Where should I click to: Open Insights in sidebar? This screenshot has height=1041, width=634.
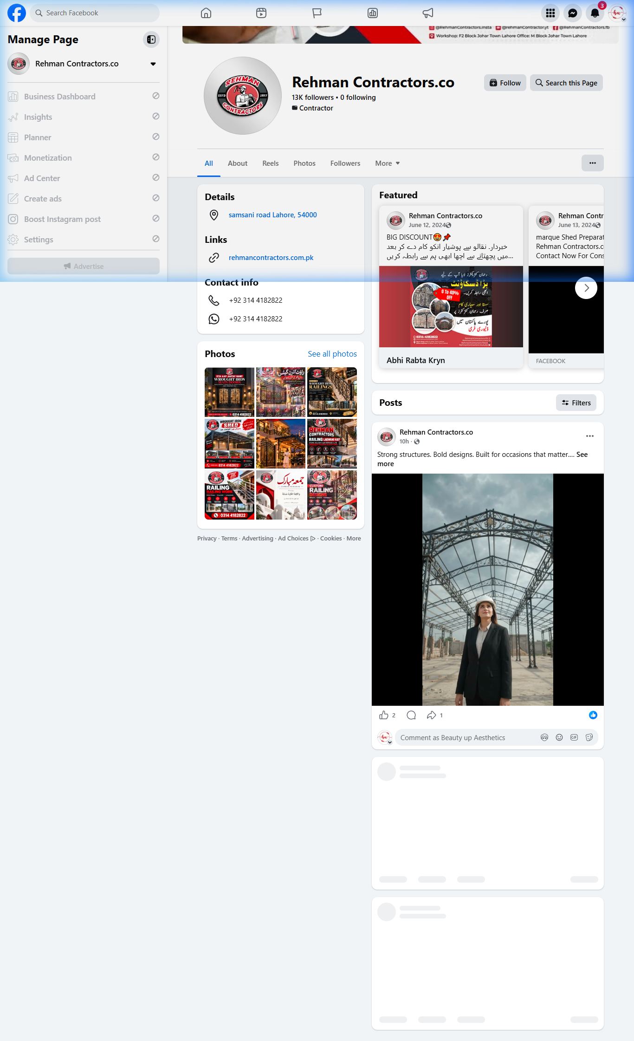(84, 117)
